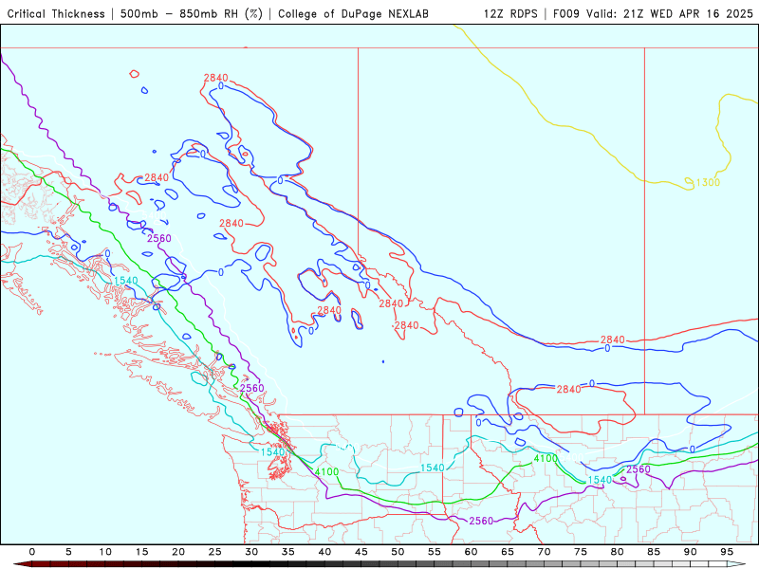Click the '40' colorbar tick label
759x569 pixels.
click(324, 552)
